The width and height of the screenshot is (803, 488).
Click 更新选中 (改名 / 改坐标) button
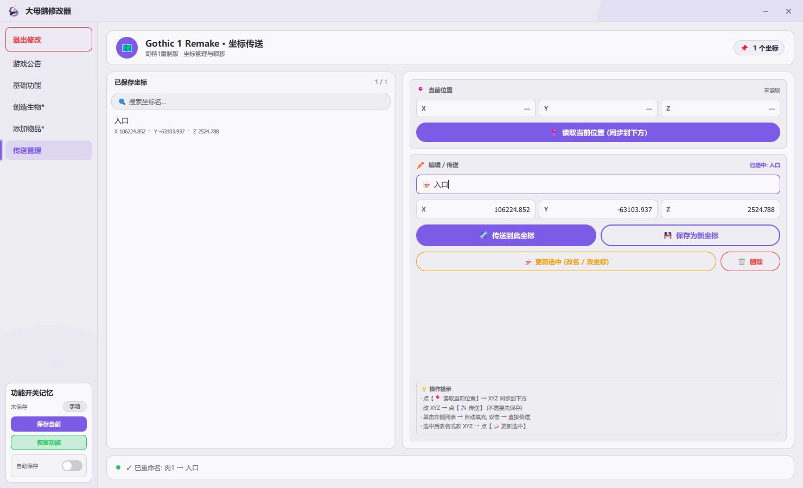[566, 261]
